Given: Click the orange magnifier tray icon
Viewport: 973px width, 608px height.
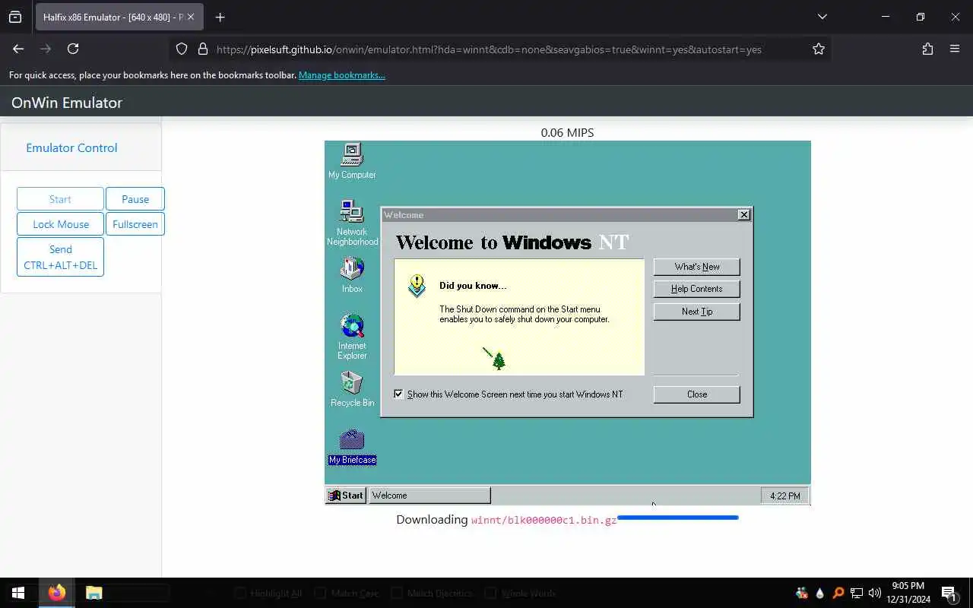Looking at the screenshot, I should click(838, 593).
